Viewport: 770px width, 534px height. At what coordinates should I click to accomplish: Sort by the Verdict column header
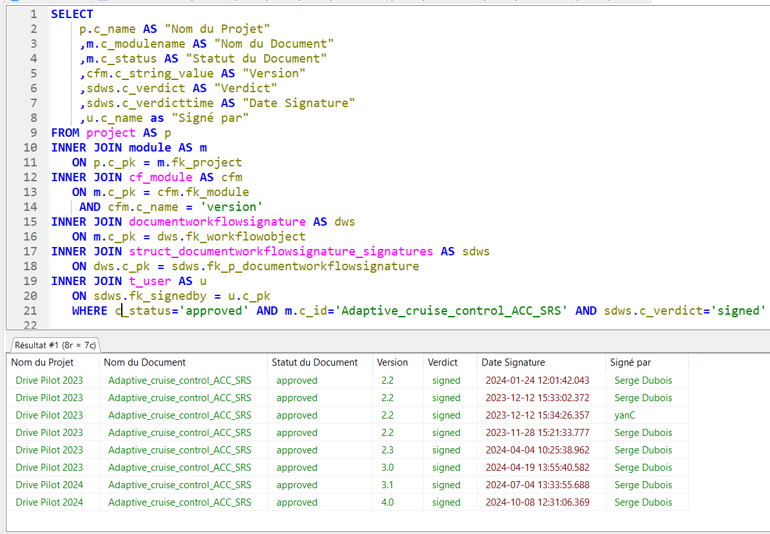tap(443, 362)
